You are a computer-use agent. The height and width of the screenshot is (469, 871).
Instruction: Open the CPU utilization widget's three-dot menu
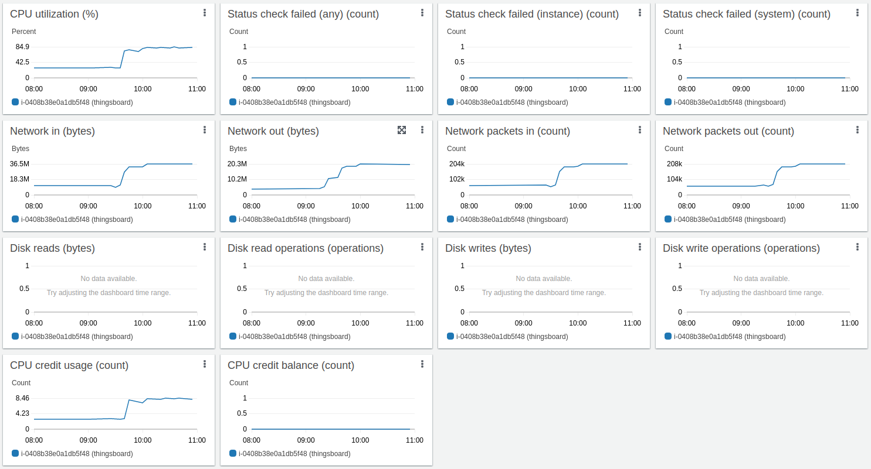[x=205, y=13]
